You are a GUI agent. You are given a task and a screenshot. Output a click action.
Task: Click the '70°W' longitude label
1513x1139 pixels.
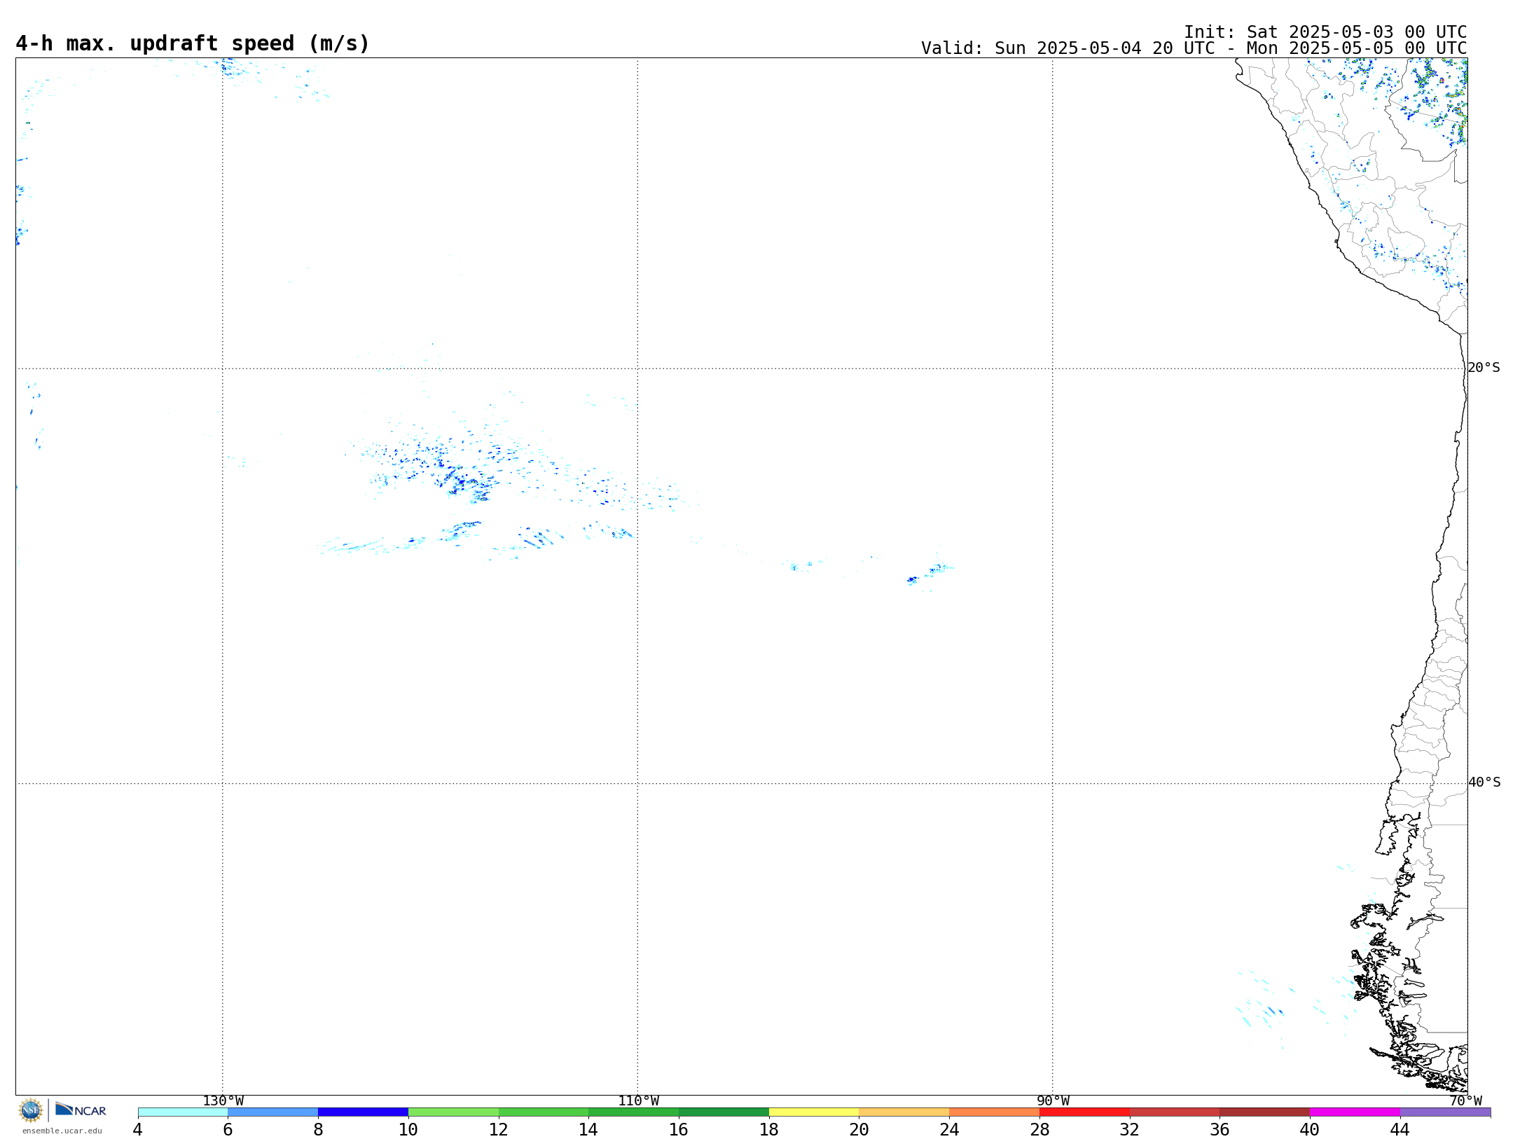[x=1465, y=1100]
